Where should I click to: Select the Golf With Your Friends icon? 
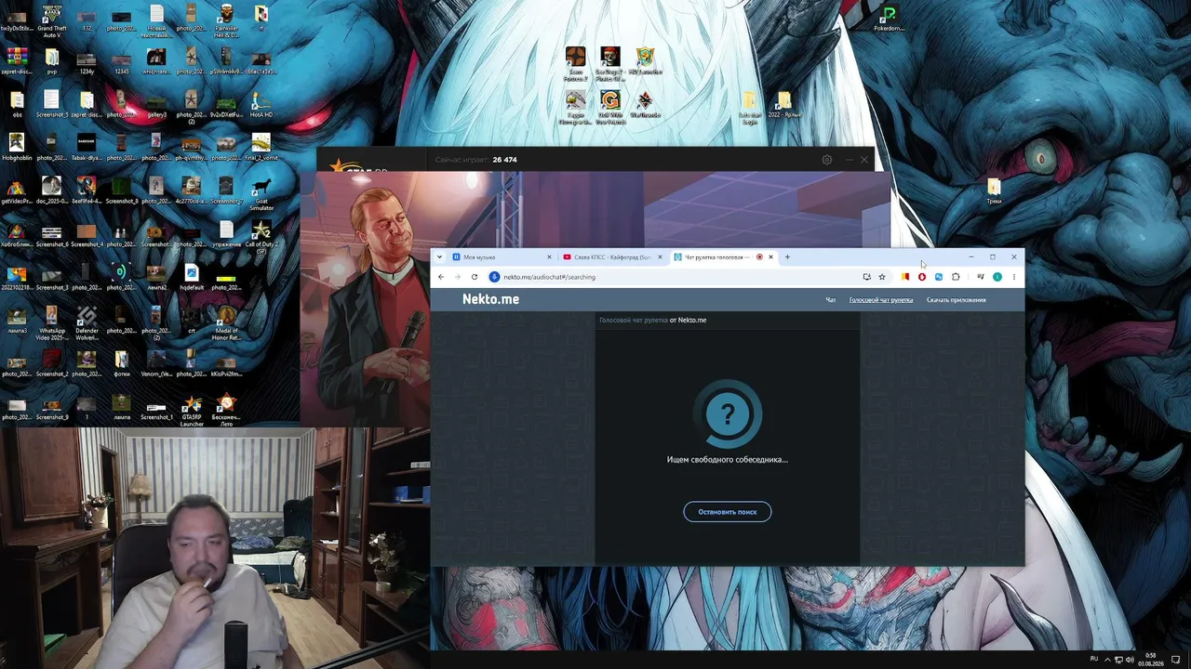point(610,107)
